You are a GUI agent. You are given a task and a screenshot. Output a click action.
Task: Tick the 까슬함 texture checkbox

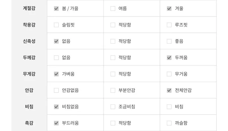click(169, 123)
